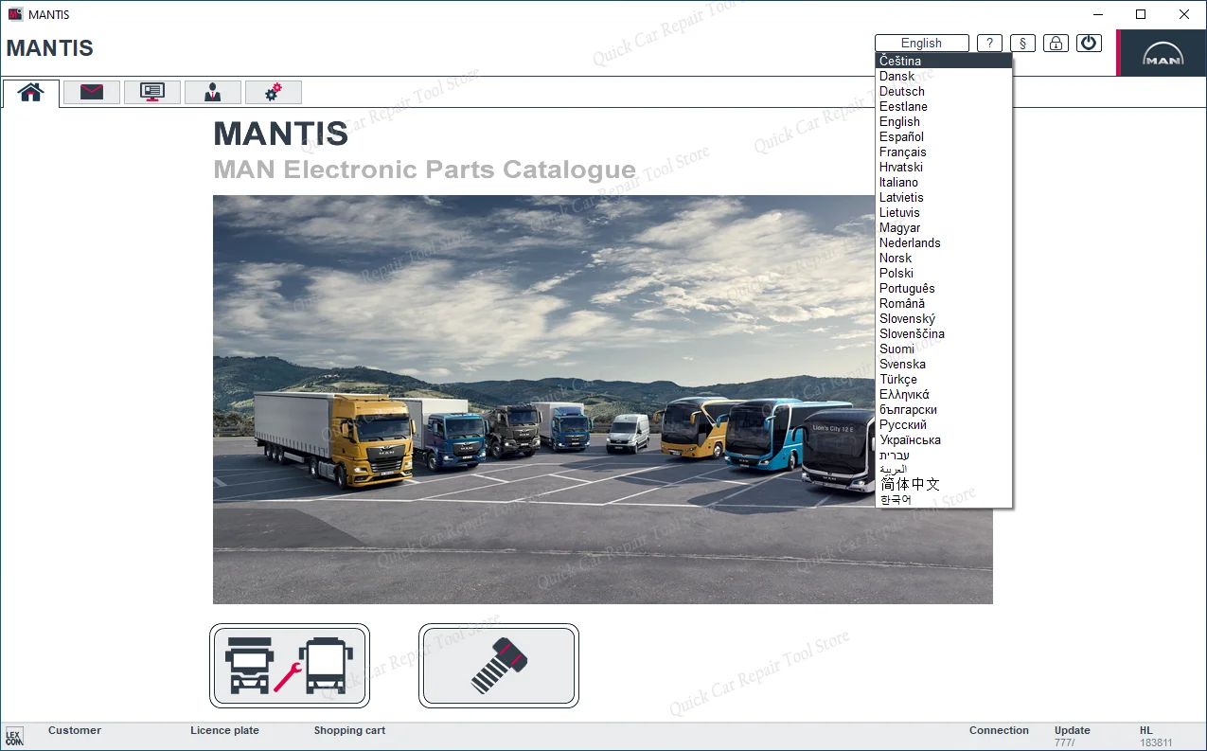
Task: Maximize the MANTIS window
Action: 1141,14
